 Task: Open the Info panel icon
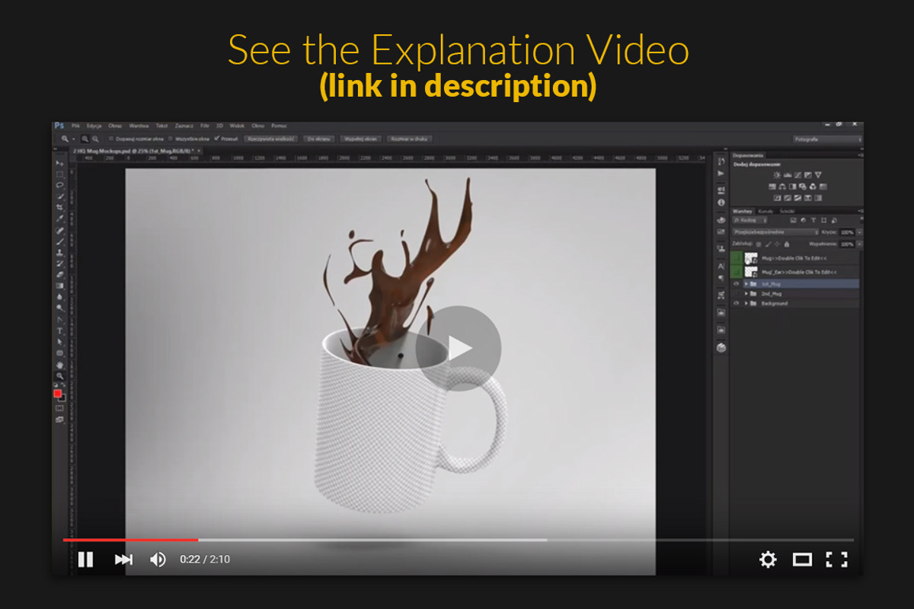point(721,202)
